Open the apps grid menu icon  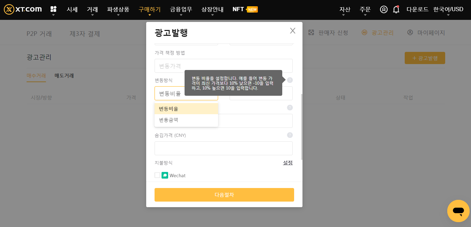click(53, 9)
